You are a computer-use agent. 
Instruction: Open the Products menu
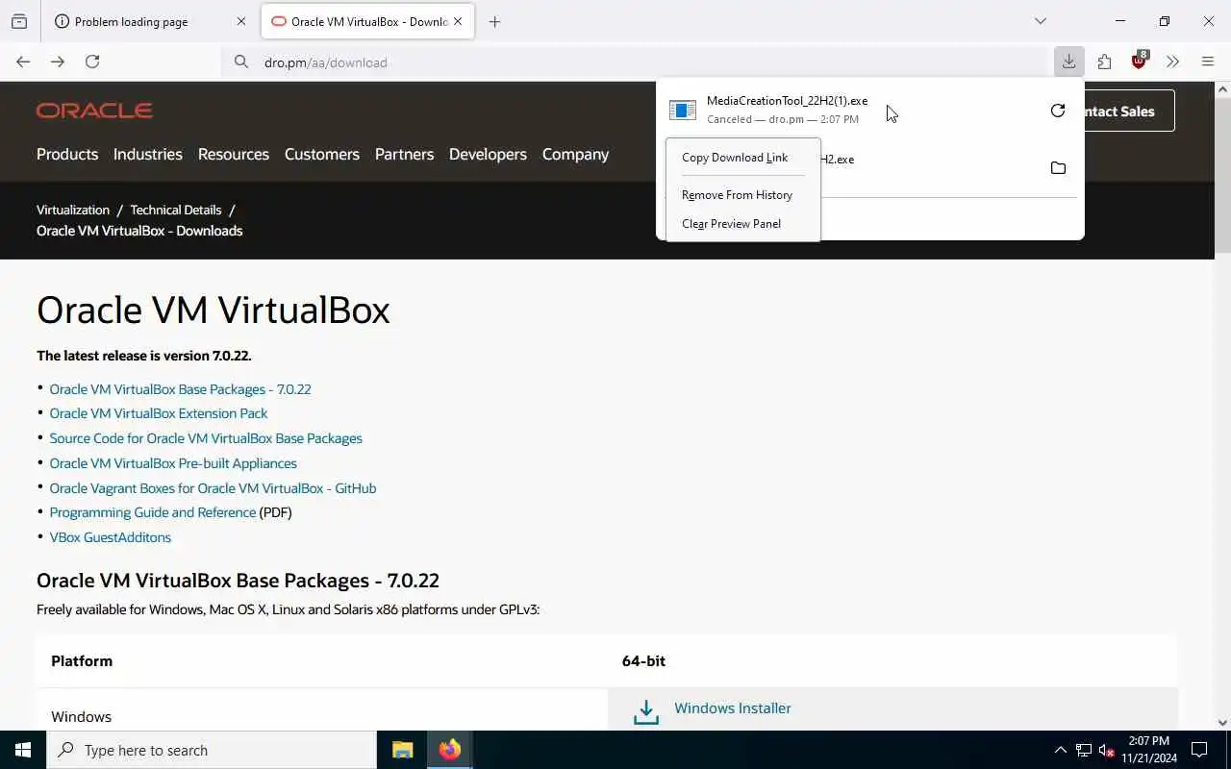click(67, 154)
